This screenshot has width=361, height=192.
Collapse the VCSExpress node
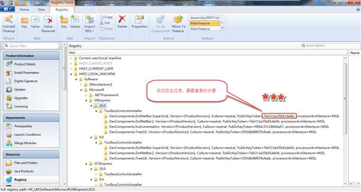click(86, 164)
